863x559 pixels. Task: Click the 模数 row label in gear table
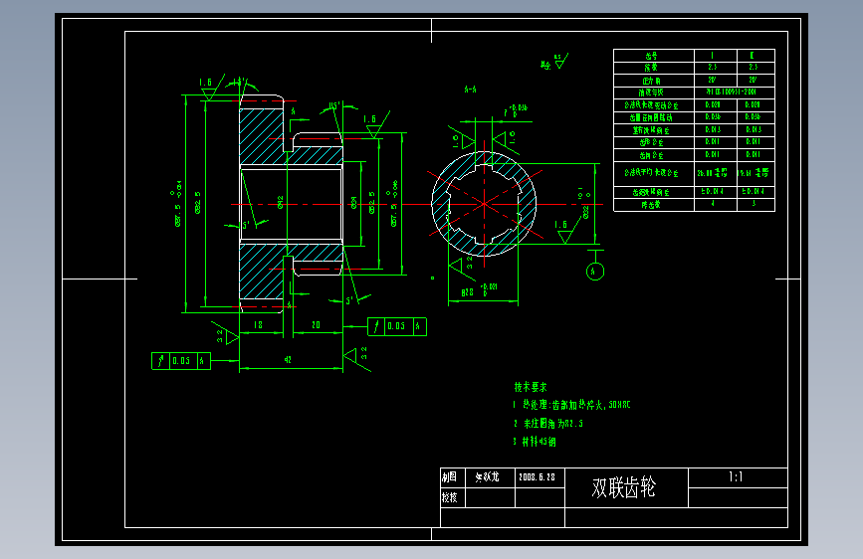pos(653,68)
